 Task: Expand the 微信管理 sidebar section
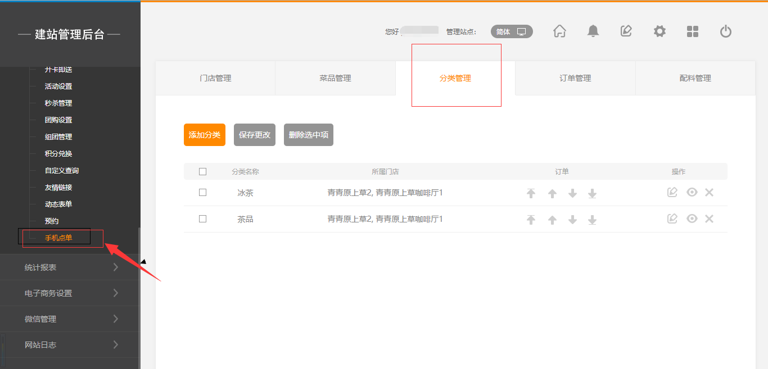pyautogui.click(x=70, y=319)
